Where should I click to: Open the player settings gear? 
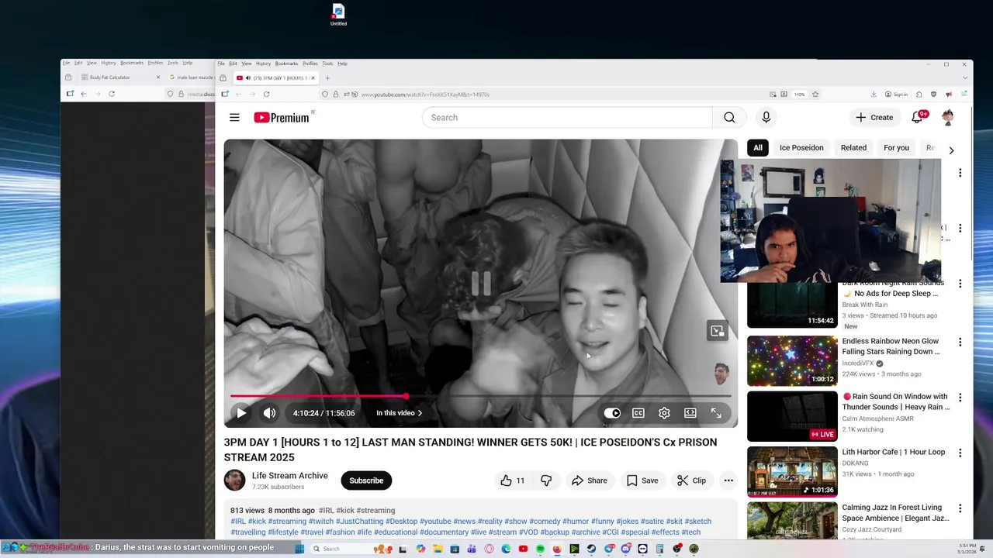(664, 413)
